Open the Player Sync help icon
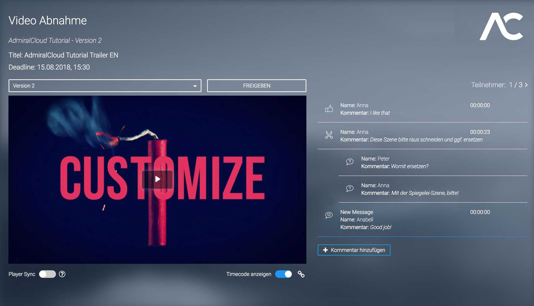This screenshot has width=534, height=306. (62, 274)
